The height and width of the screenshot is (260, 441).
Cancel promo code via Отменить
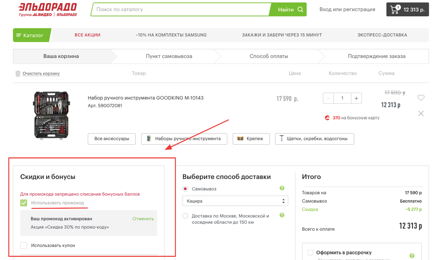143,219
